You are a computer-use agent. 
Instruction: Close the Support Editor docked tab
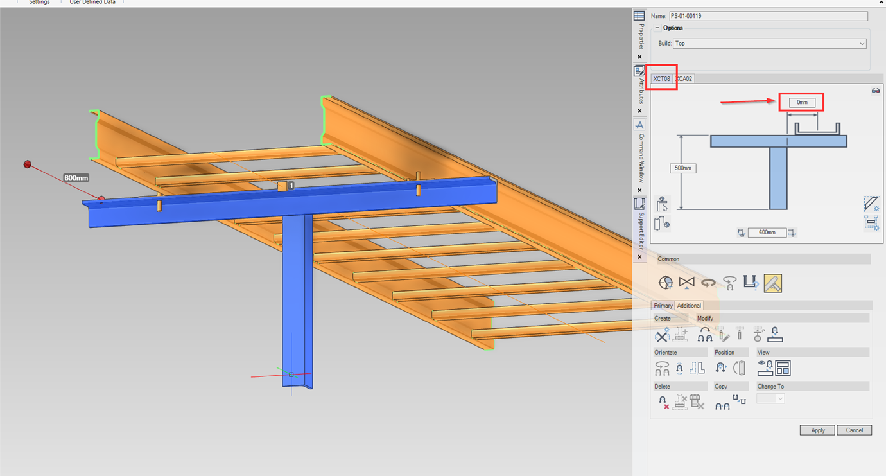639,257
